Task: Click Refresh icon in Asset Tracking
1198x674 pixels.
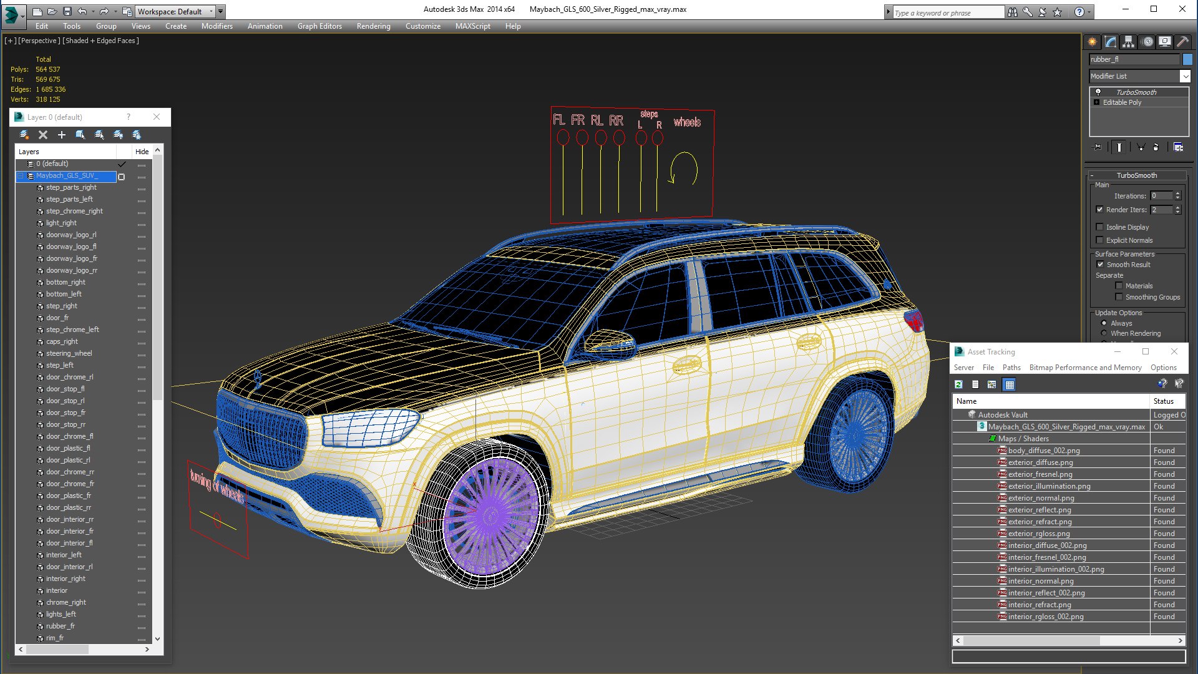Action: click(x=959, y=384)
